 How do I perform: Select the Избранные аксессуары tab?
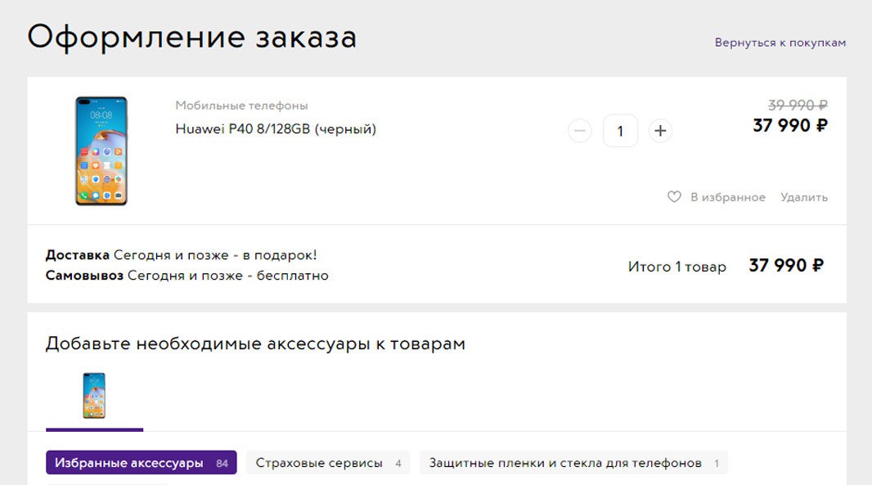click(142, 463)
